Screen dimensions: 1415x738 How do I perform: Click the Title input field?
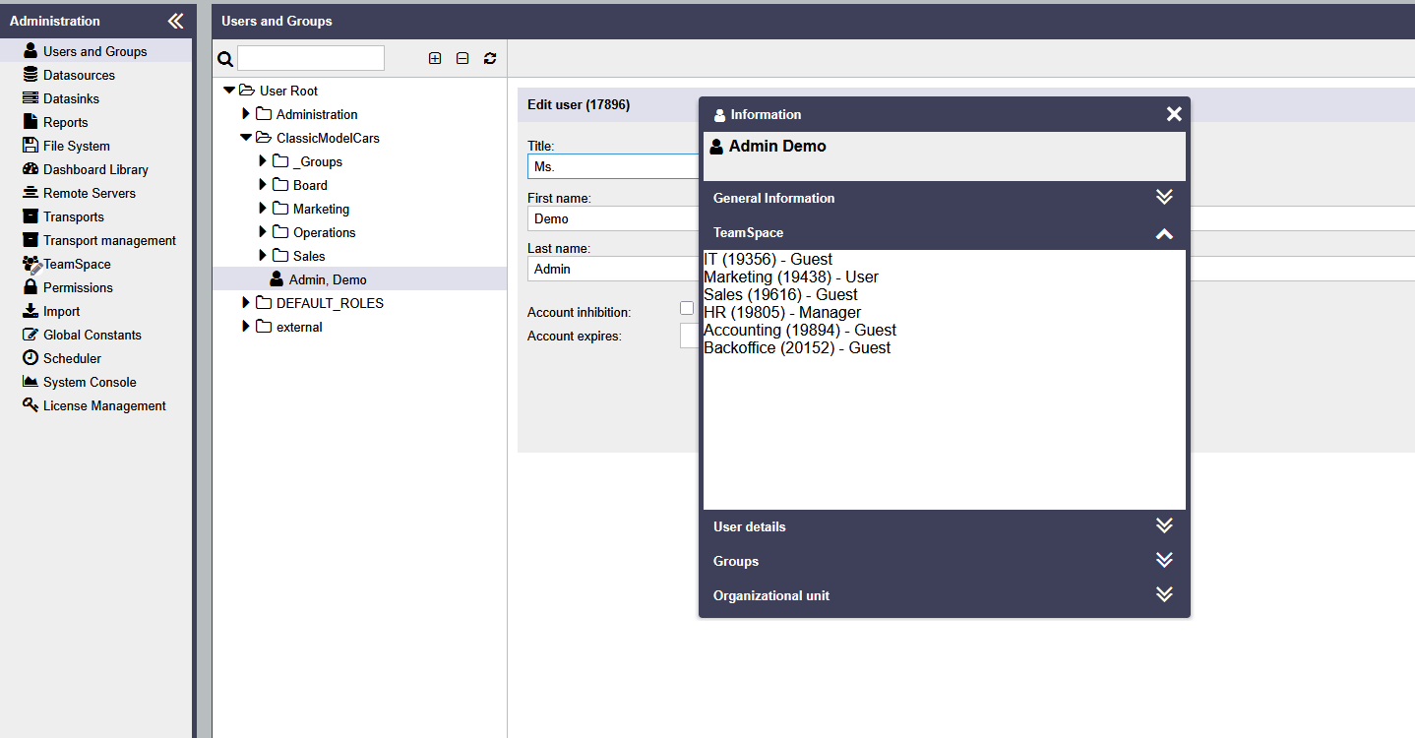(x=613, y=166)
